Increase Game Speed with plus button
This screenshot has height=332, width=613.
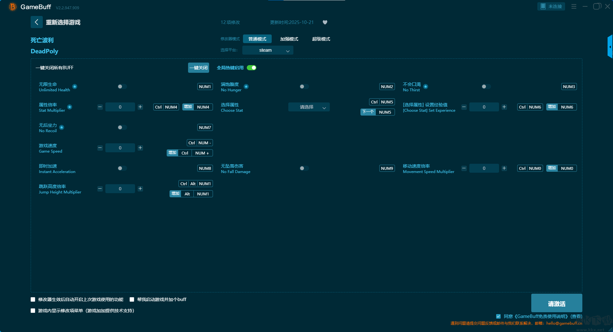[140, 148]
